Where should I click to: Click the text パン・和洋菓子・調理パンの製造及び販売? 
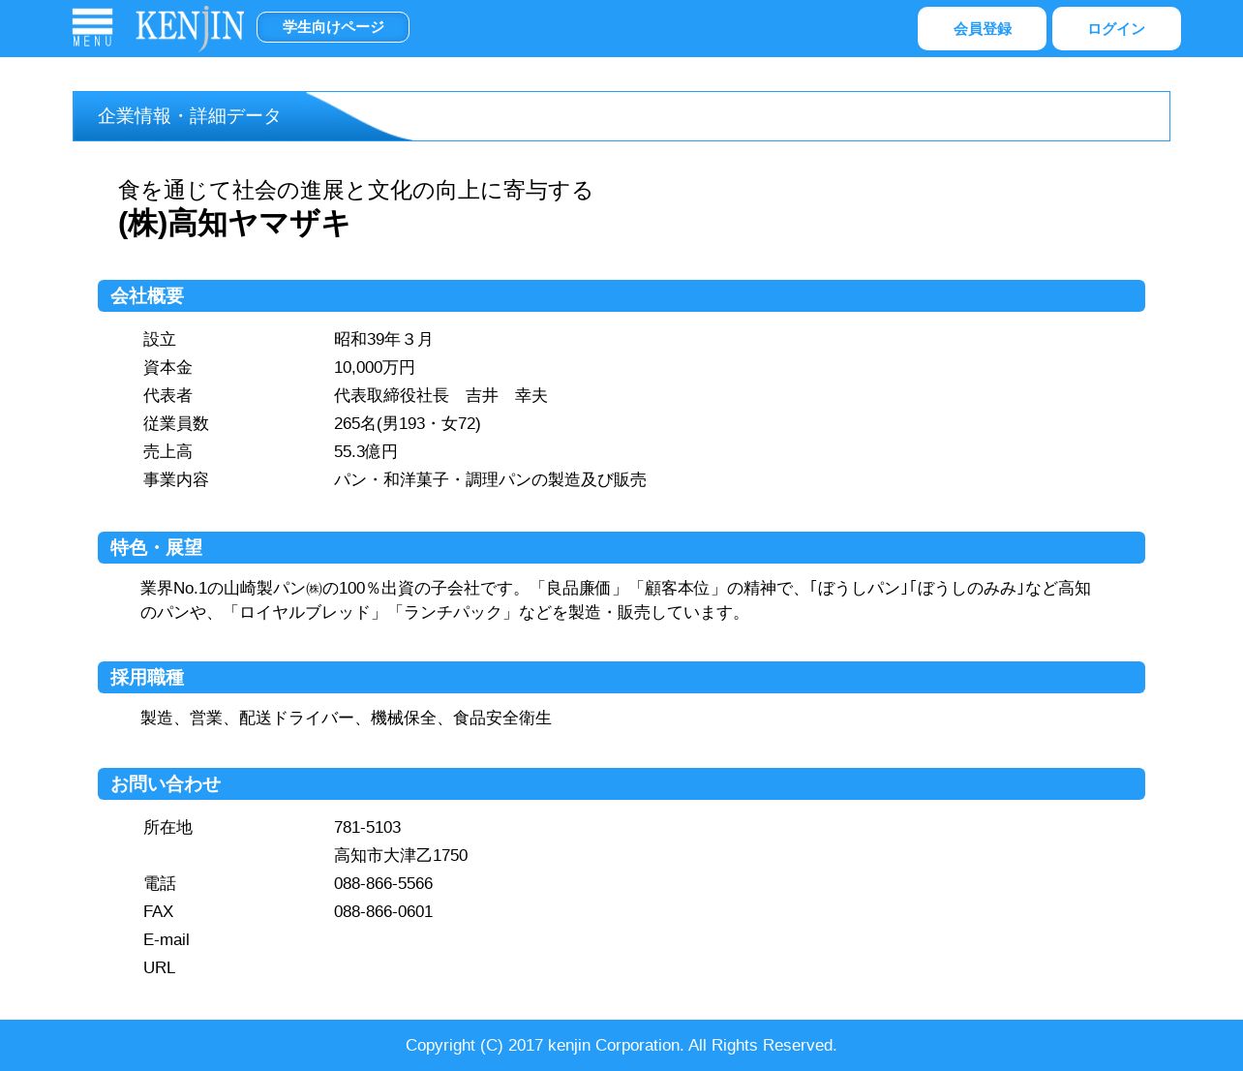point(490,480)
